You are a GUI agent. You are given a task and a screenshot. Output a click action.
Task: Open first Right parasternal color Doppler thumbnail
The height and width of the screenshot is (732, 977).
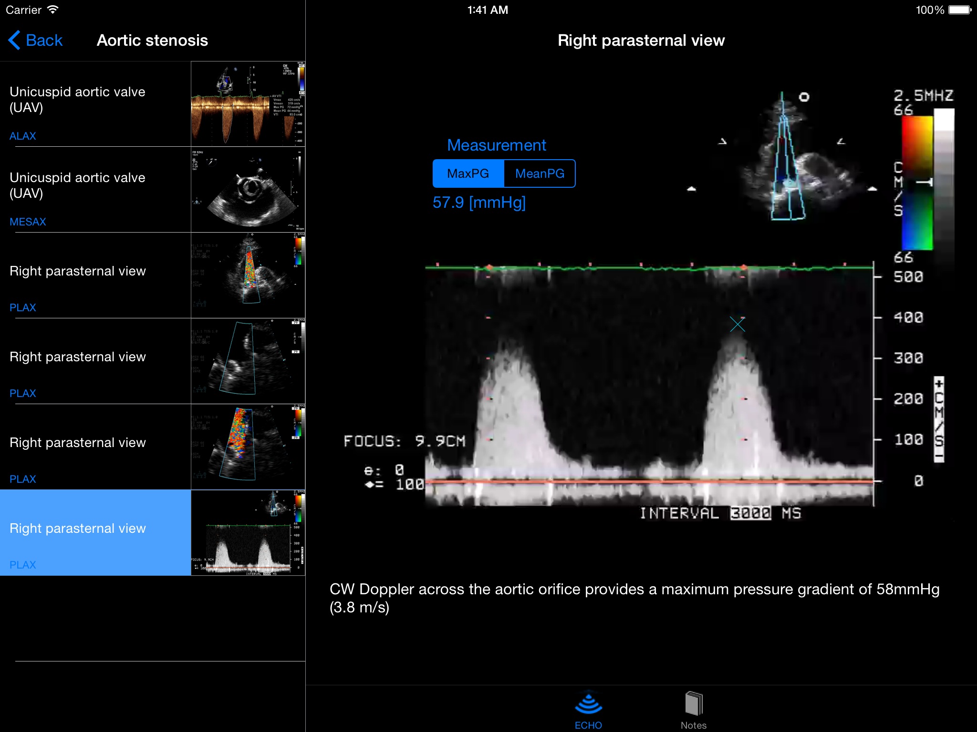pos(248,275)
